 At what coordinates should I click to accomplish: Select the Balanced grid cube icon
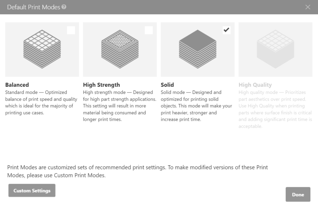(x=42, y=49)
